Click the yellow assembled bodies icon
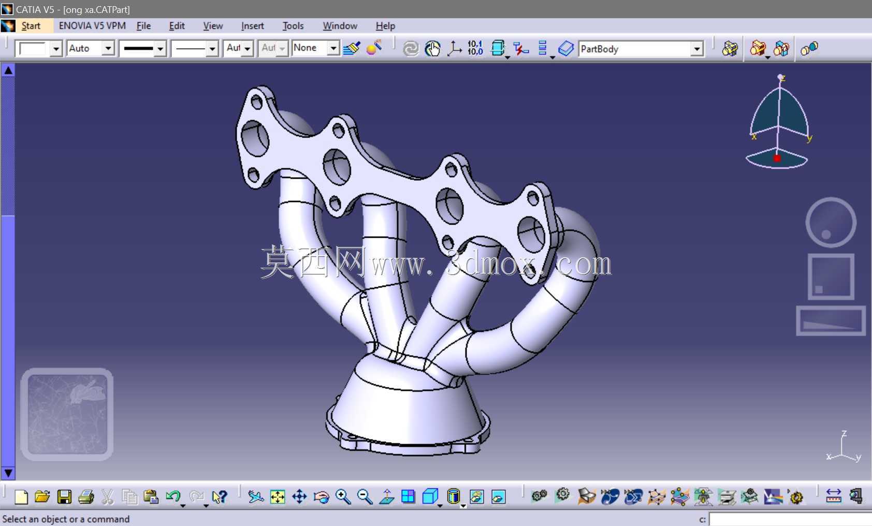The width and height of the screenshot is (872, 526). [730, 49]
